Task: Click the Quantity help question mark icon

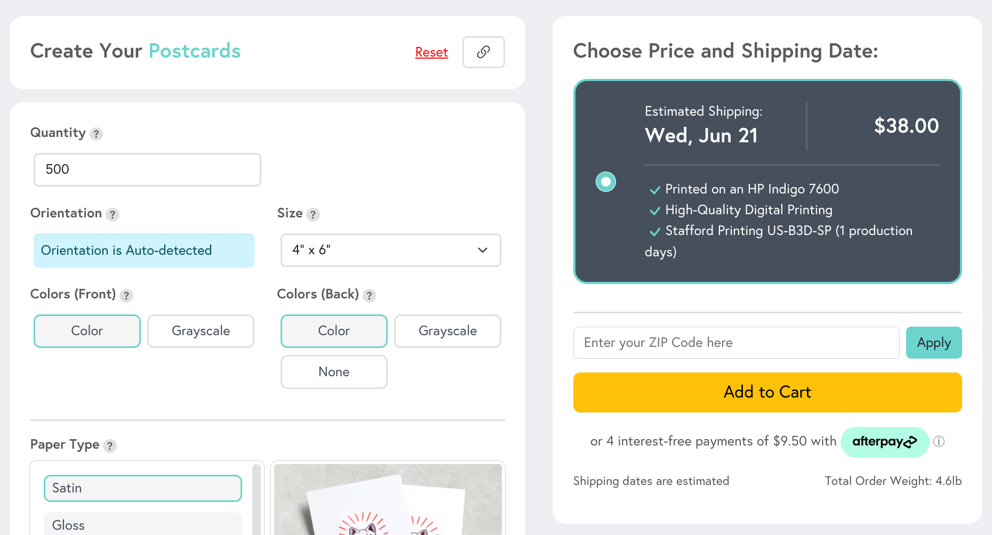Action: (x=97, y=134)
